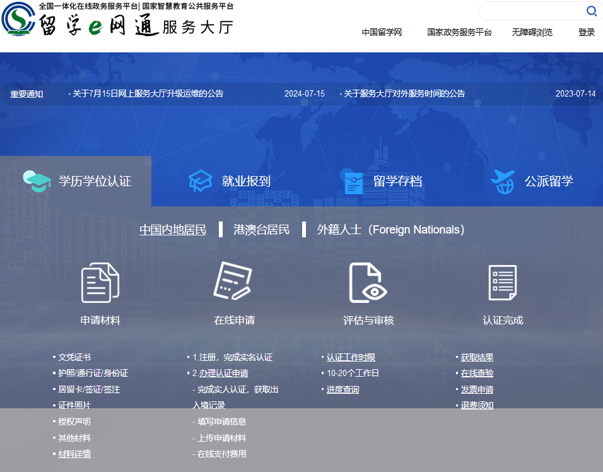This screenshot has height=472, width=603.
Task: Click the 留学存档 document icon
Action: [x=353, y=181]
